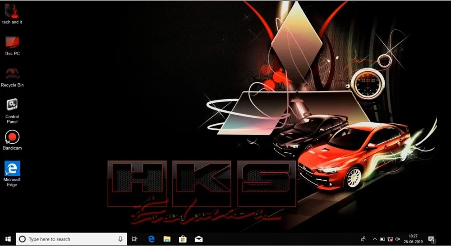Select the Microsoft Edge desktop shortcut
Image resolution: width=451 pixels, height=246 pixels.
tap(12, 174)
